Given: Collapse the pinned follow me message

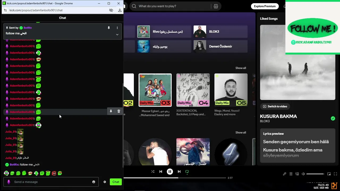Looking at the screenshot, I should pyautogui.click(x=117, y=34).
